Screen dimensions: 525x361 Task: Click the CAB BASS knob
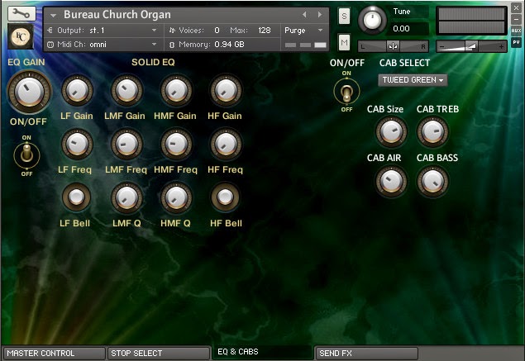432,181
